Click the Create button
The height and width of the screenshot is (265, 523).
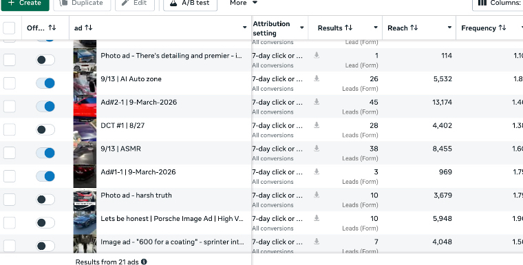(x=25, y=3)
